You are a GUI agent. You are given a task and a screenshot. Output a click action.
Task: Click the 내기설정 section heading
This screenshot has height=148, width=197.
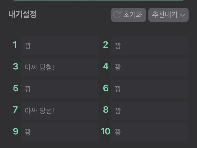23,14
